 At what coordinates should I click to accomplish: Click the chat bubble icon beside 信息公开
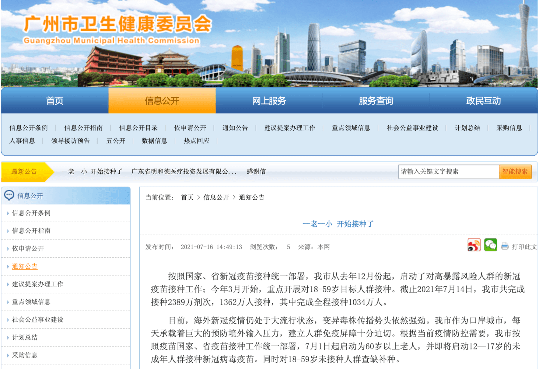point(9,195)
